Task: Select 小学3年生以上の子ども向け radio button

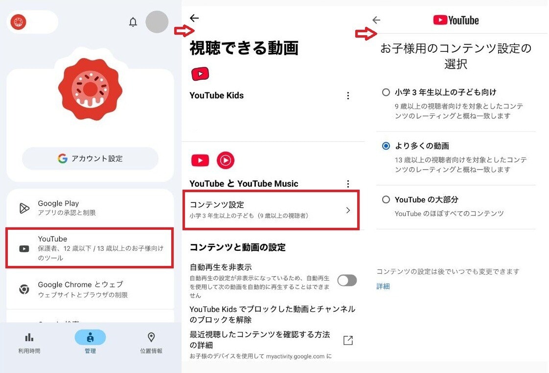Action: (x=386, y=92)
